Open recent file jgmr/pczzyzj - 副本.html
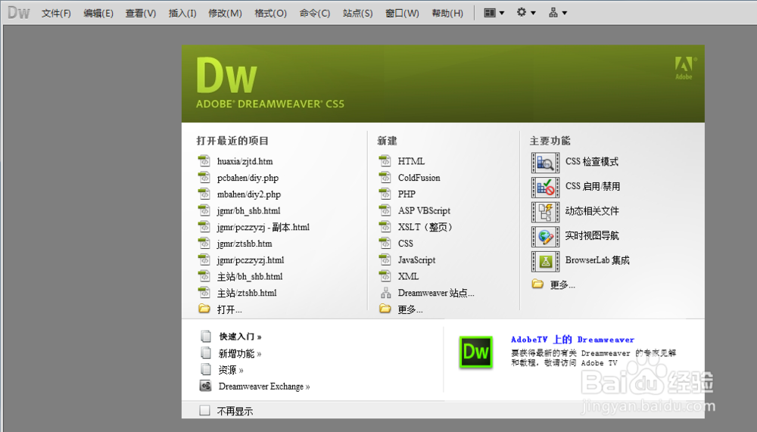This screenshot has width=757, height=432. (263, 227)
